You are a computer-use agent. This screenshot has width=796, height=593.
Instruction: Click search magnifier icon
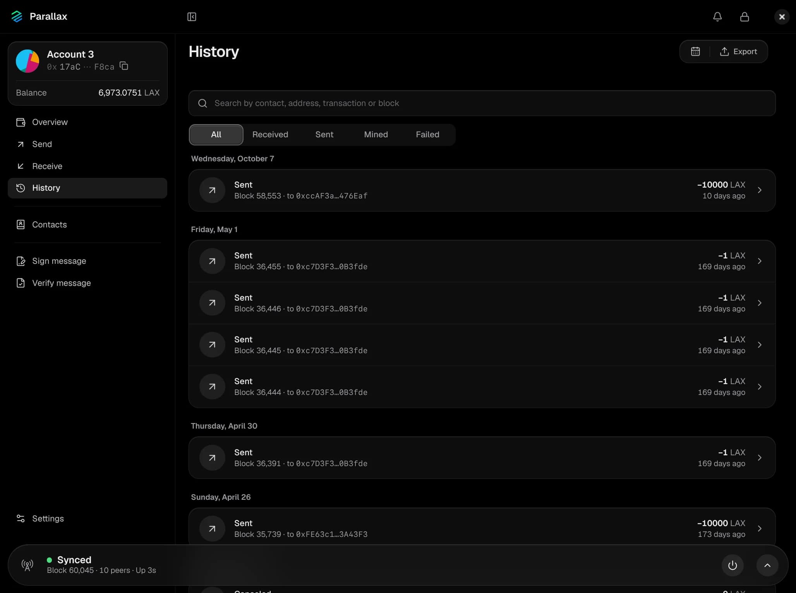(202, 103)
